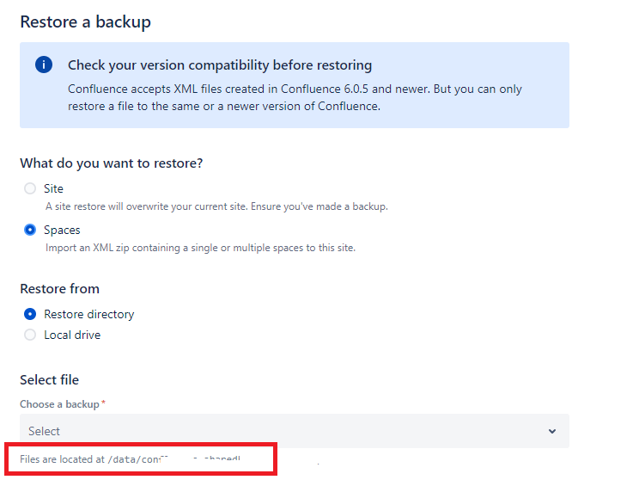Click the 'Files are located at' path text

131,459
